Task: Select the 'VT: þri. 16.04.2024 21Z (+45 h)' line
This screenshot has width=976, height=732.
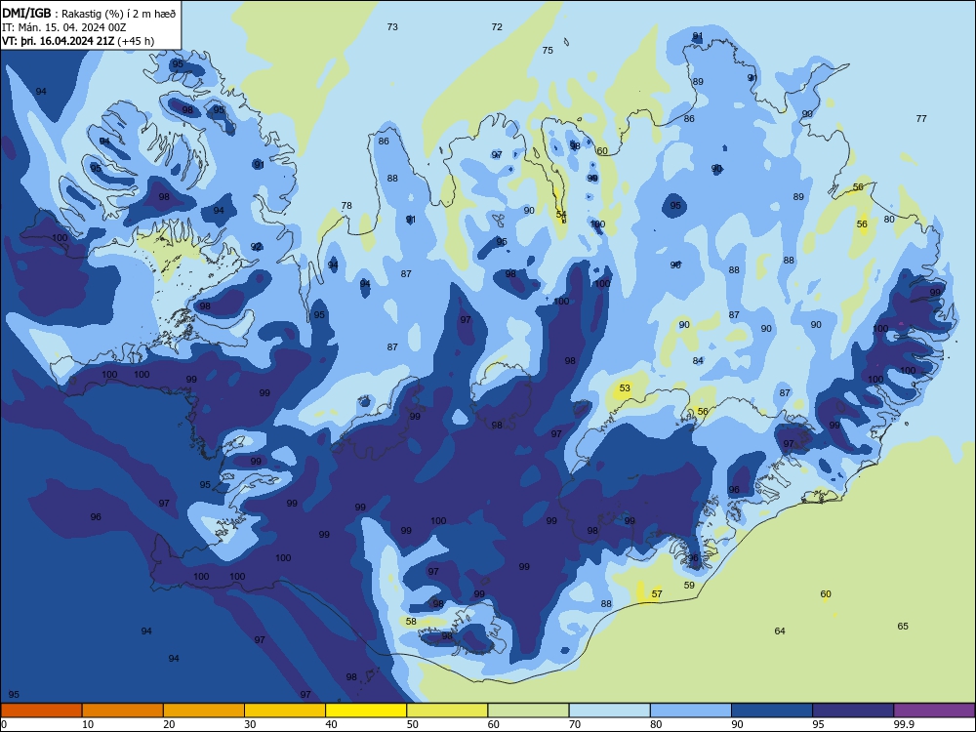Action: coord(78,41)
